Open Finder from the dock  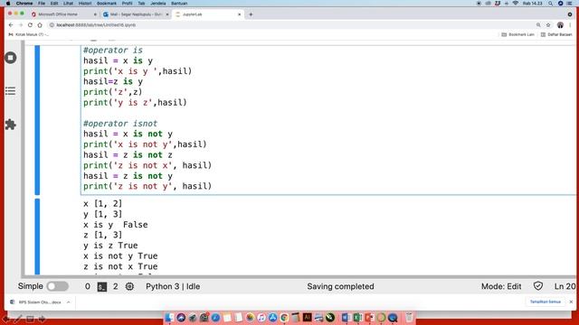(169, 317)
